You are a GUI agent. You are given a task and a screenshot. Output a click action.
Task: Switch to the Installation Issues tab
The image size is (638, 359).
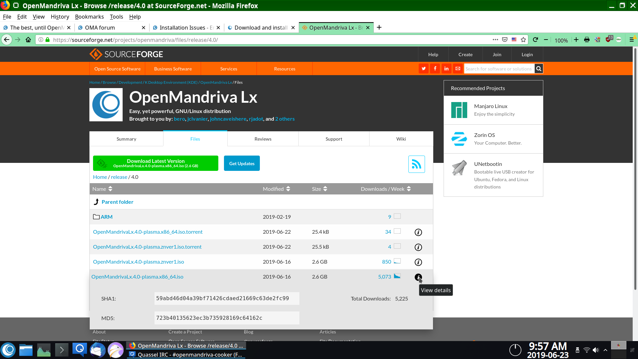[x=186, y=28]
